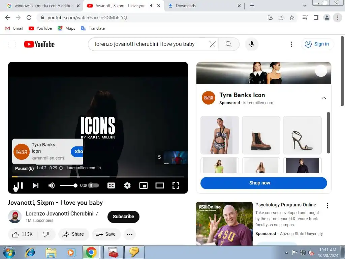Viewport: 345px width, 259px height.
Task: Go to YouTube home via logo
Action: point(39,44)
